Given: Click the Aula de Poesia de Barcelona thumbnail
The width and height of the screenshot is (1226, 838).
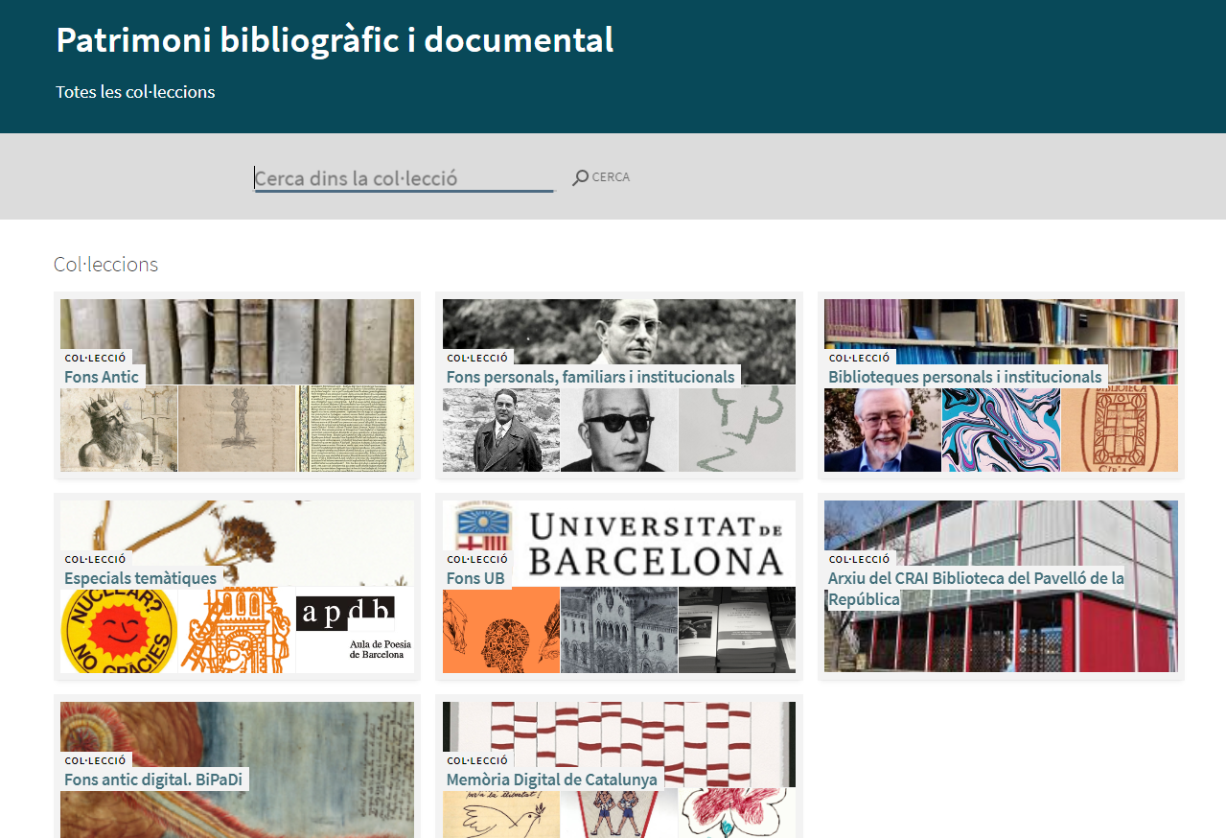Looking at the screenshot, I should coord(355,630).
